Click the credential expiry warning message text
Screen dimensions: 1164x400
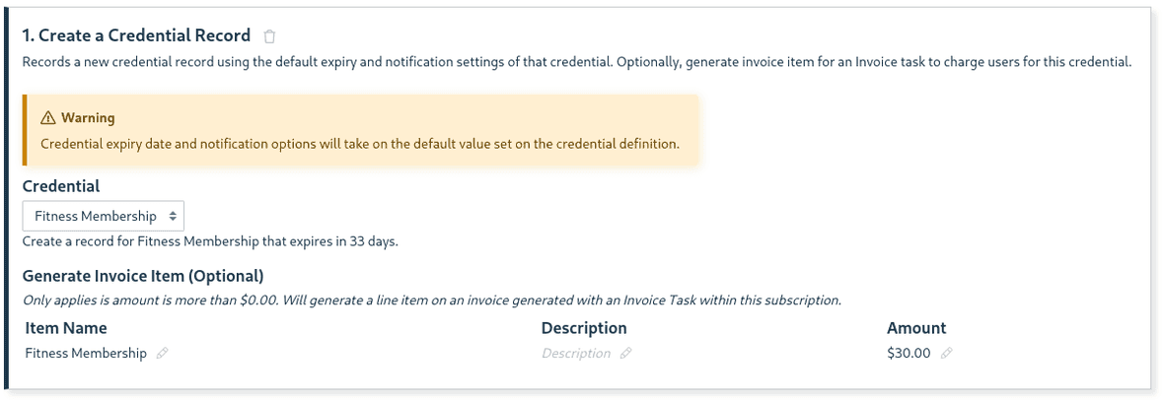360,144
